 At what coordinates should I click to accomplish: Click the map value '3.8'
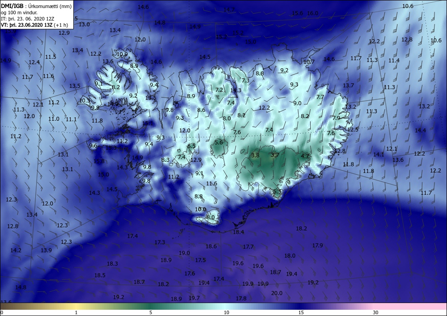255,155
